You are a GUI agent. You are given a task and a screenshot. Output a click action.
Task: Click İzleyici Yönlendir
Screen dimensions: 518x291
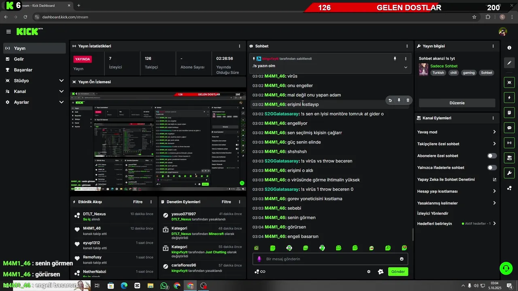click(x=433, y=213)
